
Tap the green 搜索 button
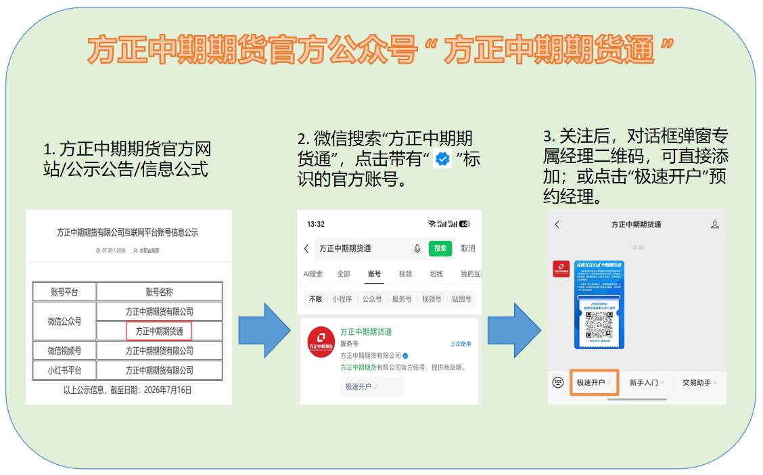(x=440, y=248)
